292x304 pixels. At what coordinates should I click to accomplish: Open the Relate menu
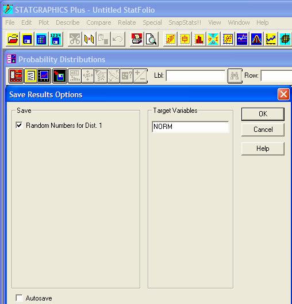[x=127, y=22]
